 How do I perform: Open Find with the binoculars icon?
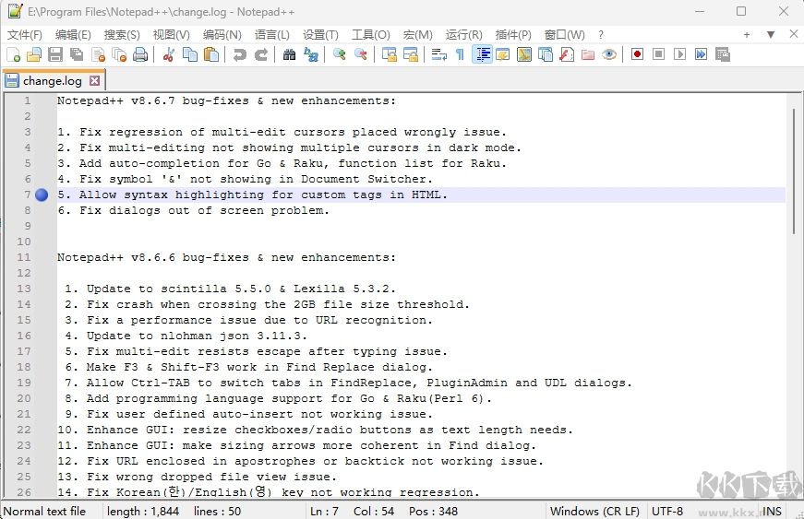(x=289, y=54)
